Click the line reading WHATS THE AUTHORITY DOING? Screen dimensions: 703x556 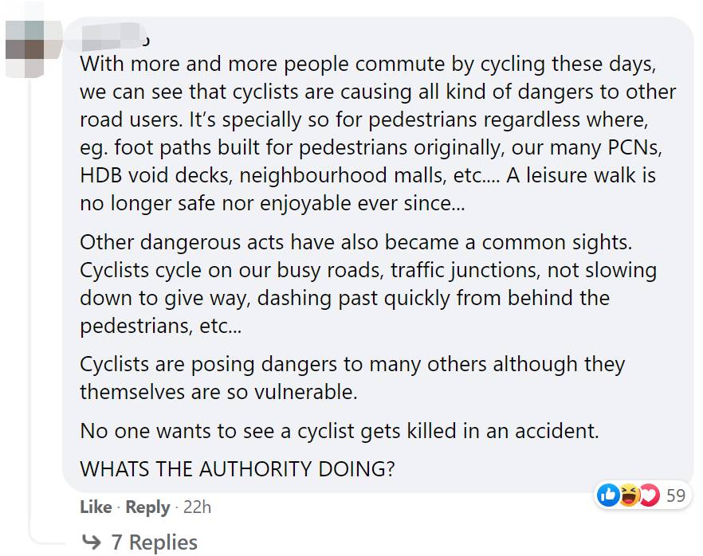[236, 470]
